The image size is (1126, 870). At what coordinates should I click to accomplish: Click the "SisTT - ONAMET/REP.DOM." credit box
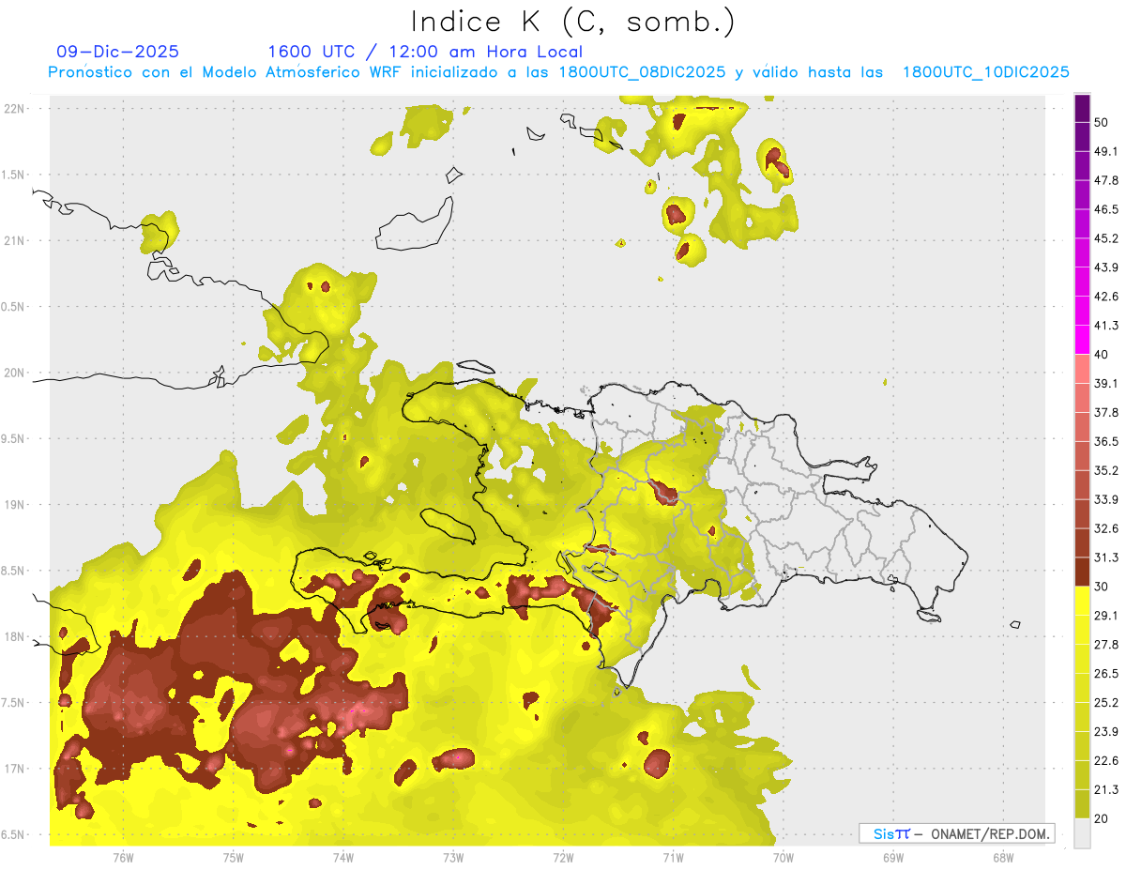pyautogui.click(x=956, y=833)
